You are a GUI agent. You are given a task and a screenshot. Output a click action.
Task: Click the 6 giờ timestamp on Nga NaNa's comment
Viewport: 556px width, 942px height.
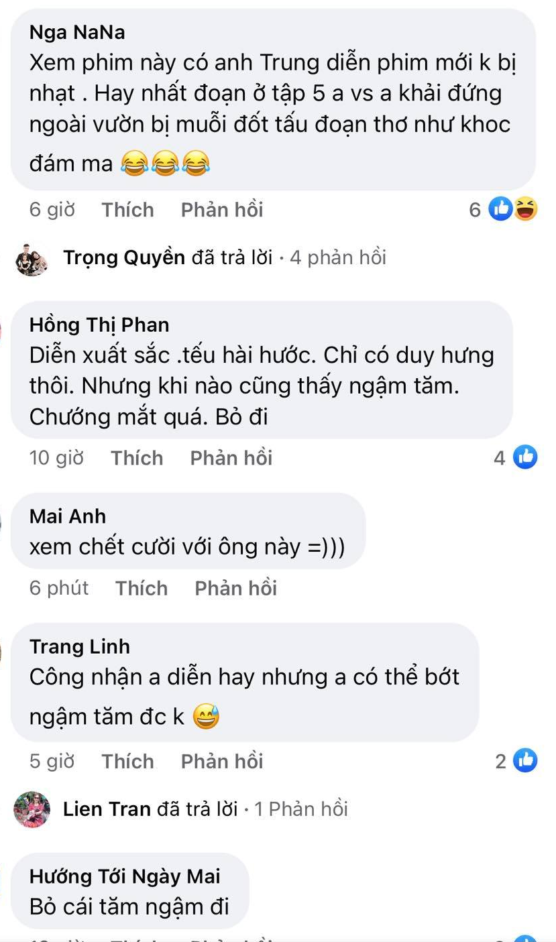[52, 210]
